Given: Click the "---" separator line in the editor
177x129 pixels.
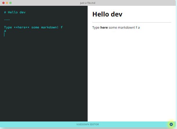Looking at the screenshot, I should [x=7, y=20].
